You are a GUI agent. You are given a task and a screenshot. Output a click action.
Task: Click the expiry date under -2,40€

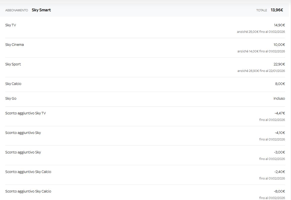272,178
